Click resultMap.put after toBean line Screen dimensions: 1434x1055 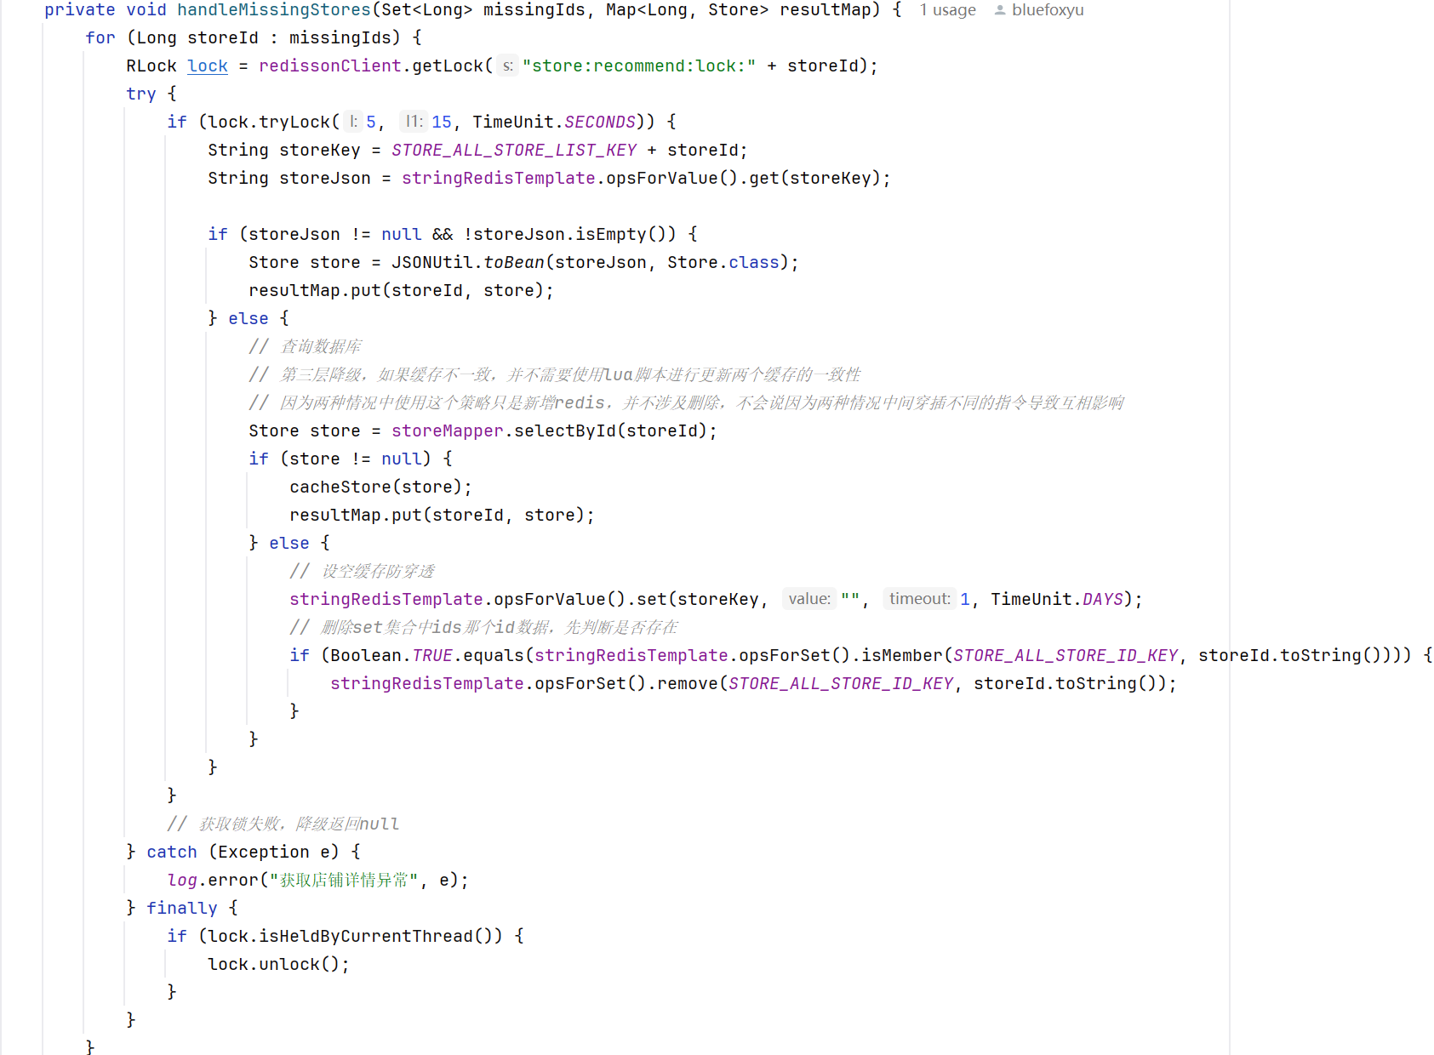tap(401, 290)
